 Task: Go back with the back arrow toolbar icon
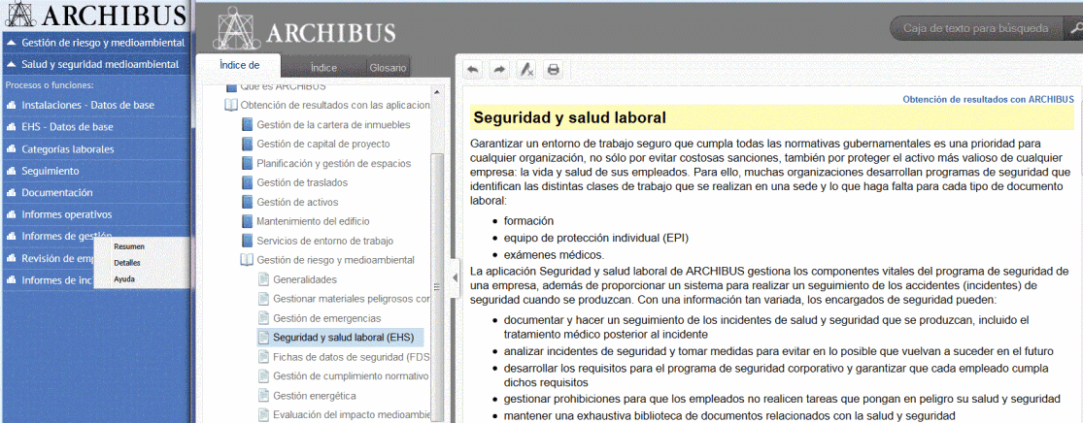pos(473,69)
